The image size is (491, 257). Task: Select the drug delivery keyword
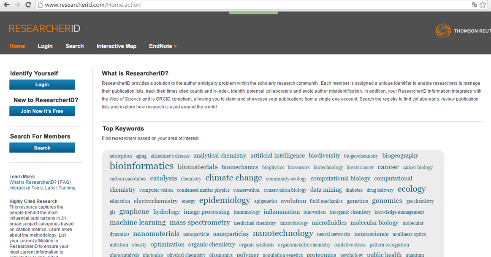(x=380, y=190)
